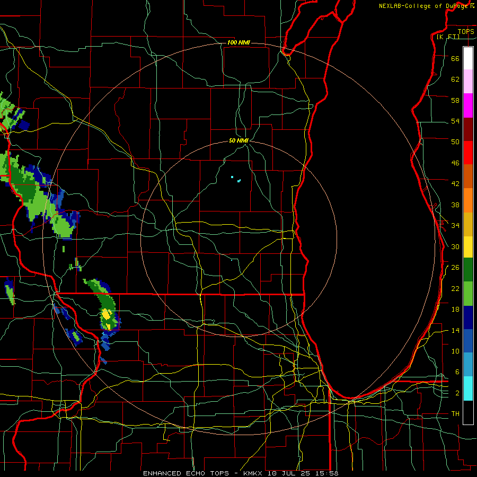This screenshot has height=477, width=477.
Task: Click the "58" legend value
Action: point(455,100)
